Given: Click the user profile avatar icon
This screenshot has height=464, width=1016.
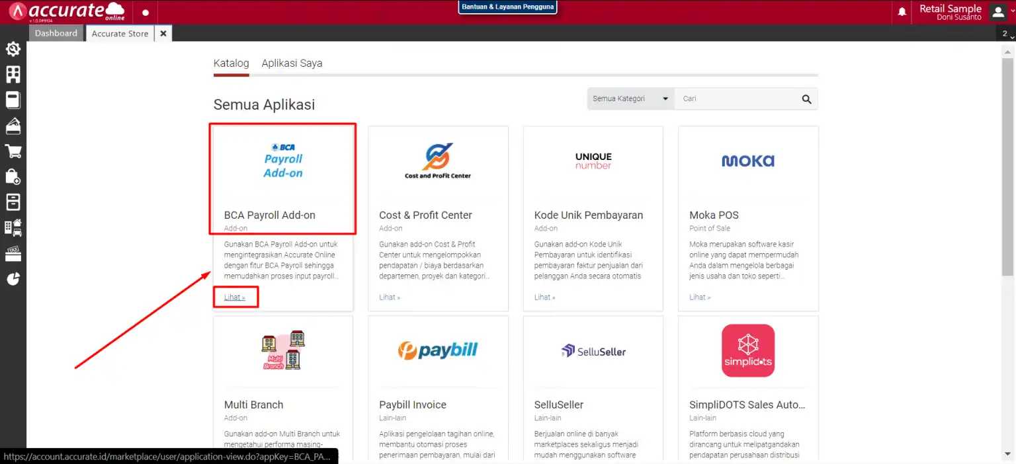Looking at the screenshot, I should pos(997,11).
